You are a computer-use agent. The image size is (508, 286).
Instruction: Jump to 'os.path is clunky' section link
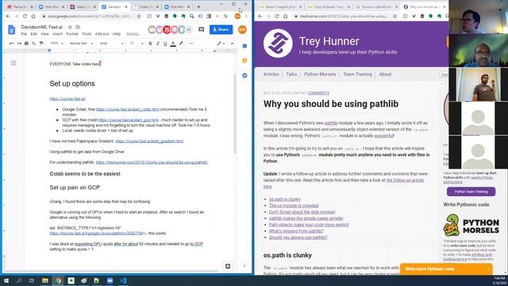coord(285,199)
